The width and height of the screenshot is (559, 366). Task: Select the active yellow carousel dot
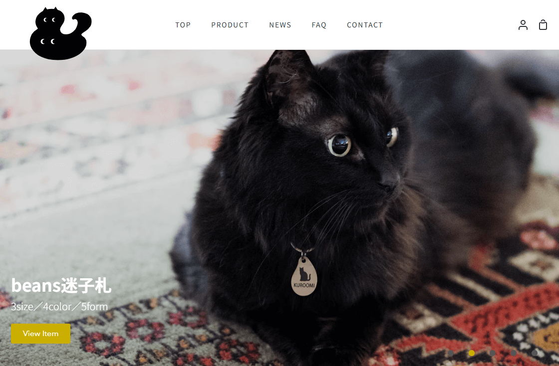point(472,353)
